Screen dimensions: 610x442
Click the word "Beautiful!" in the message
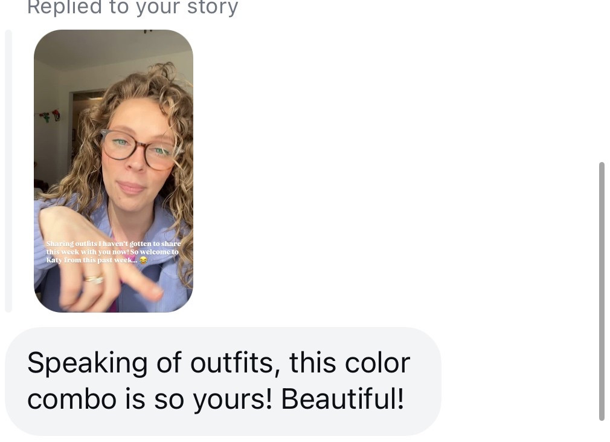[x=342, y=399]
